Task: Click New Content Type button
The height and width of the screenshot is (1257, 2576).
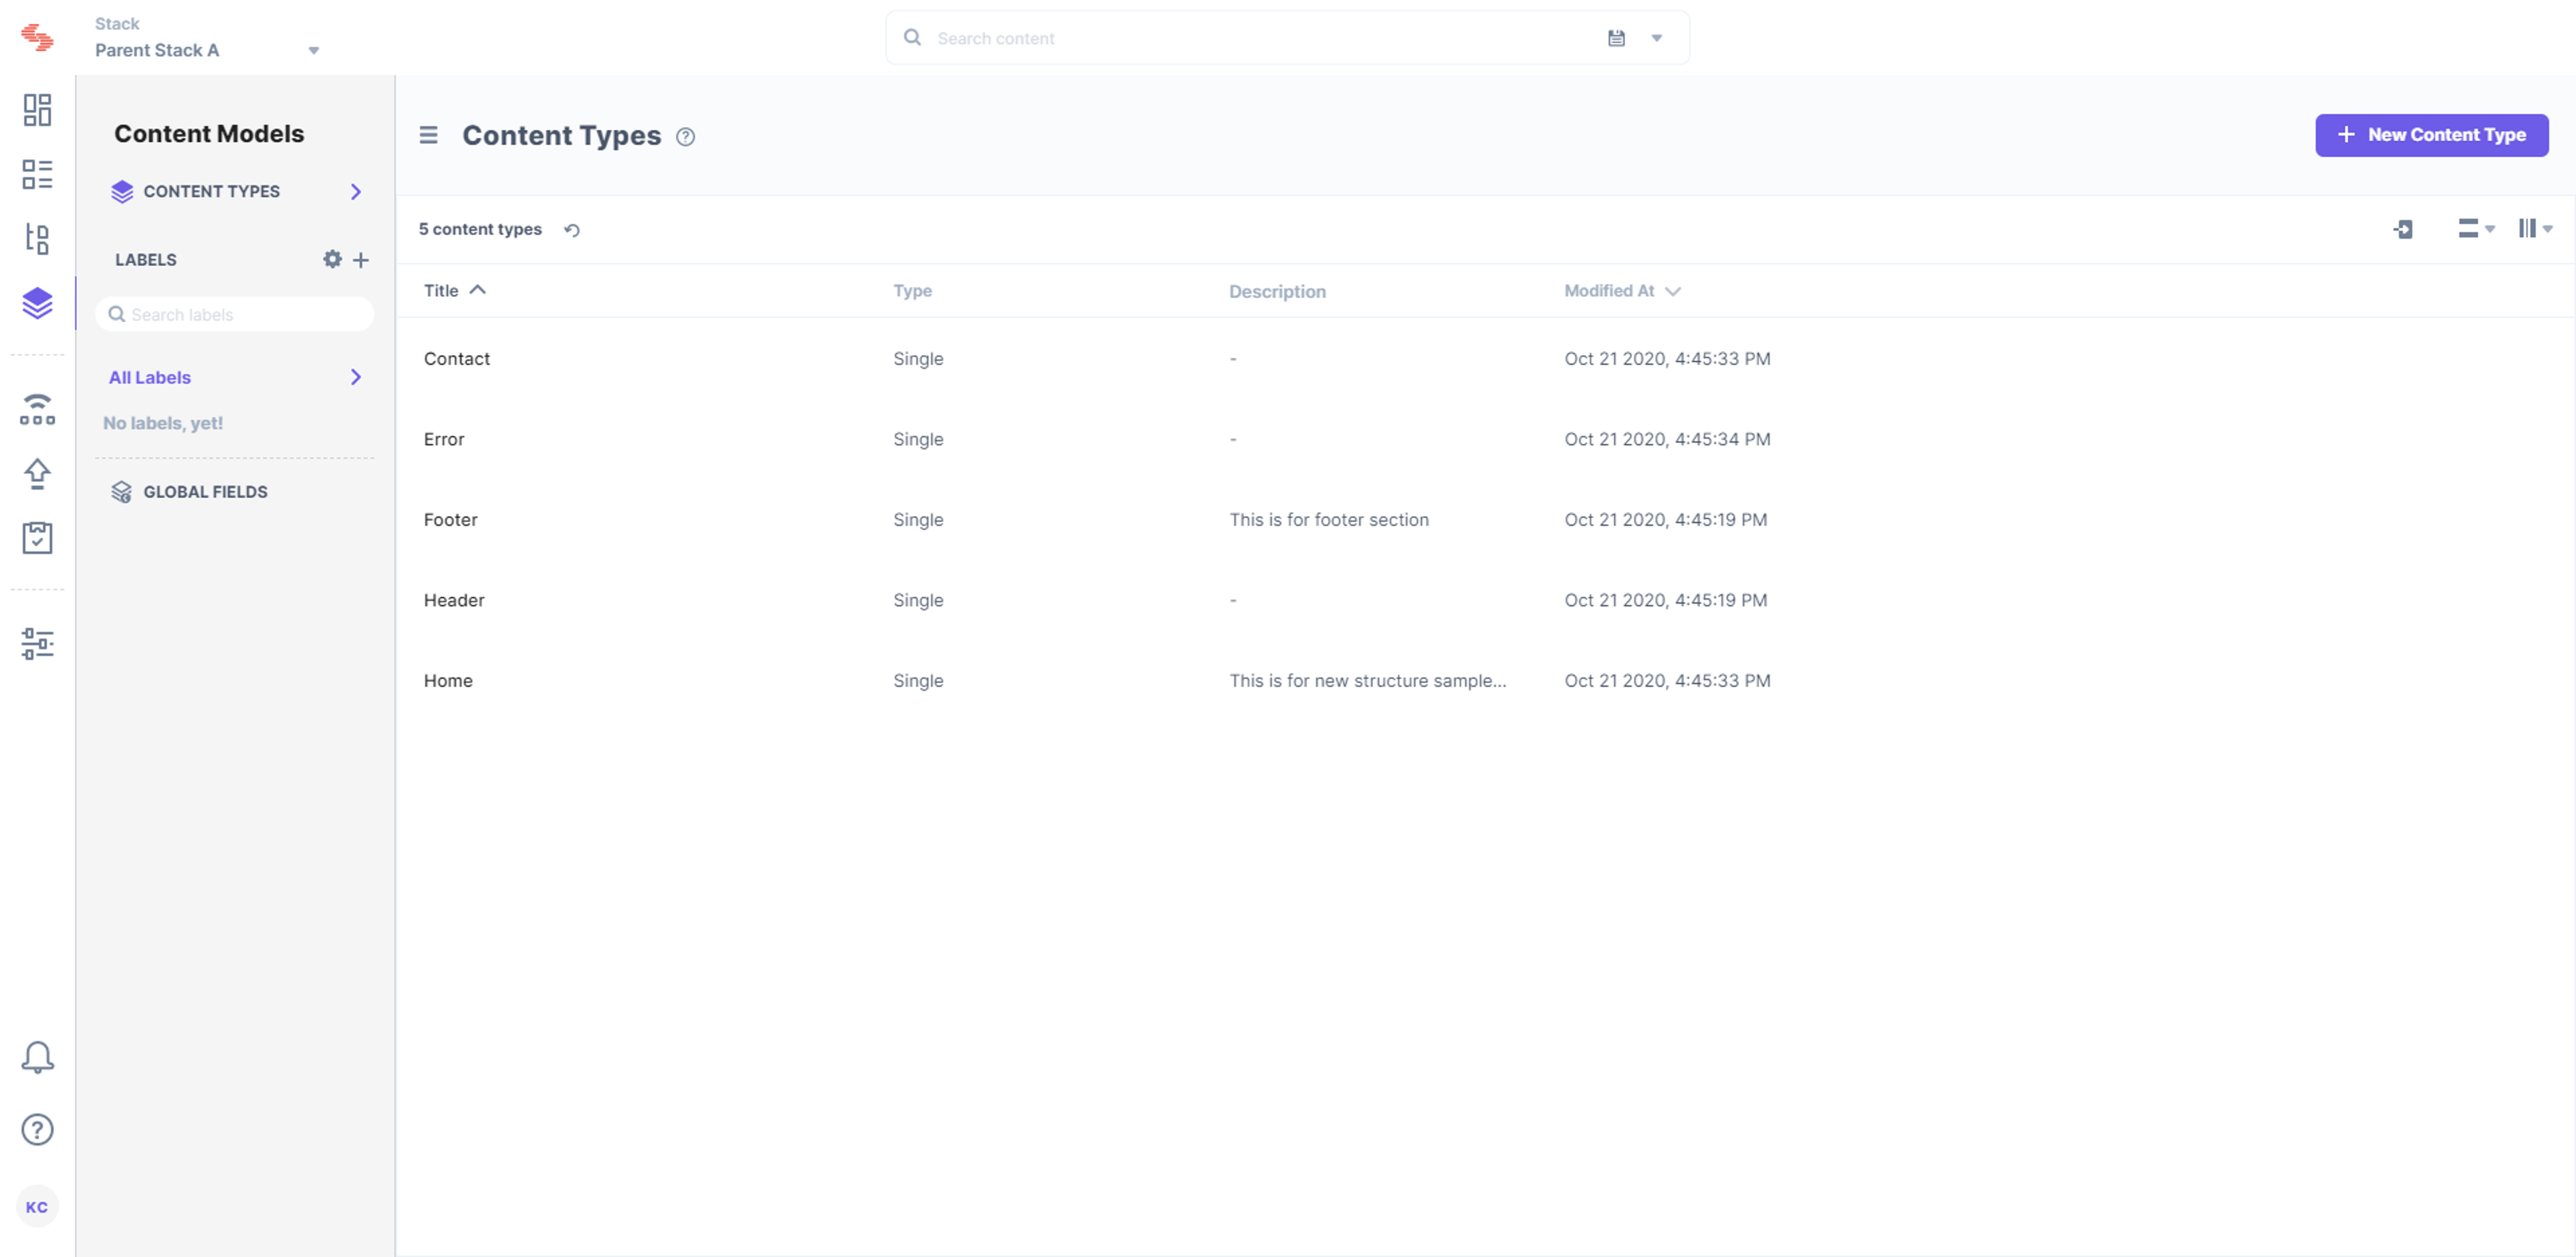Action: 2431,135
